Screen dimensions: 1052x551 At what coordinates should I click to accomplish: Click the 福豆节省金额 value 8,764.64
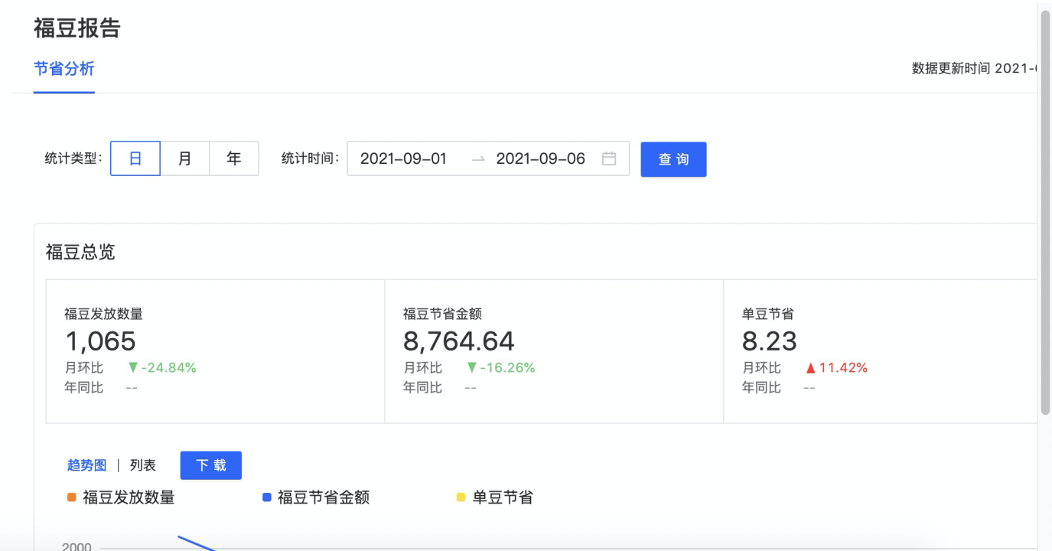pos(459,341)
